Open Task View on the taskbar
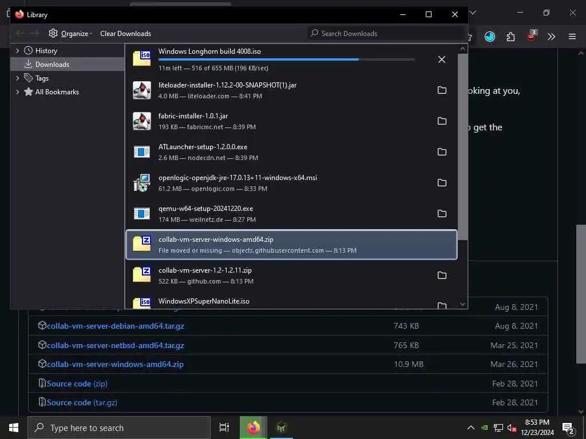Viewport: 586px width, 439px height. coord(224,428)
